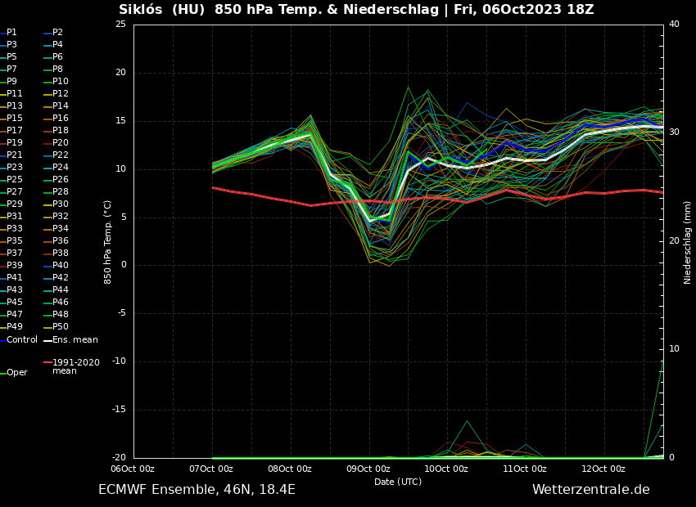Click the 850 hPa Temp. (°C) axis label
The height and width of the screenshot is (507, 696).
pos(108,242)
